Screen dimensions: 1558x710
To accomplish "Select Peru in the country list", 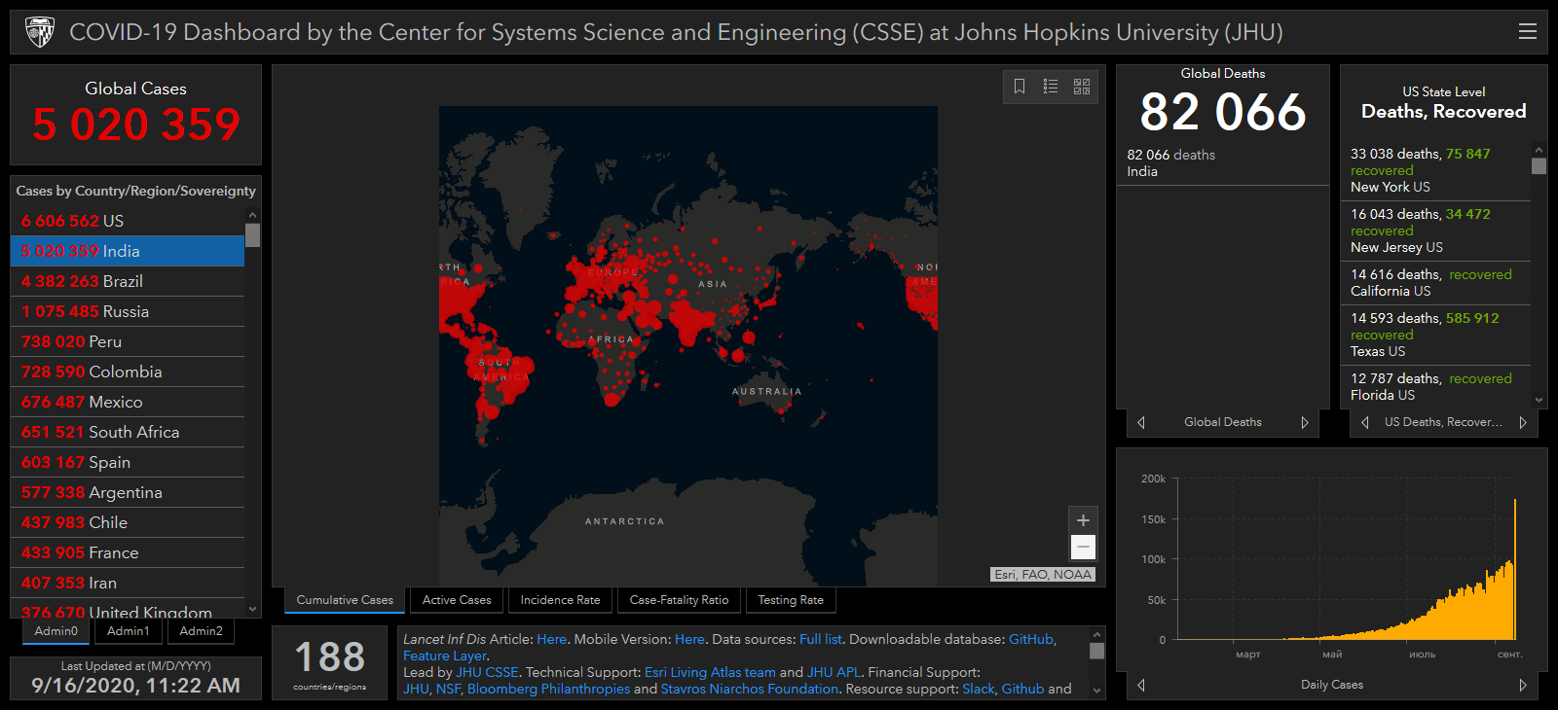I will [x=128, y=341].
